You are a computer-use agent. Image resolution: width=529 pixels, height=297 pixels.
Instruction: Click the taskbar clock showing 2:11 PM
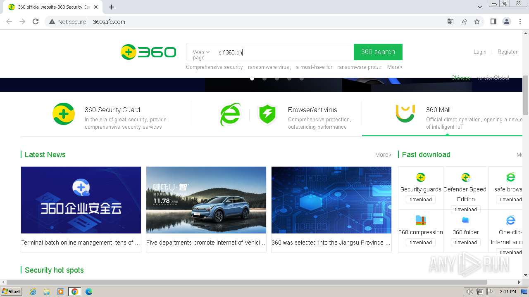coord(508,292)
